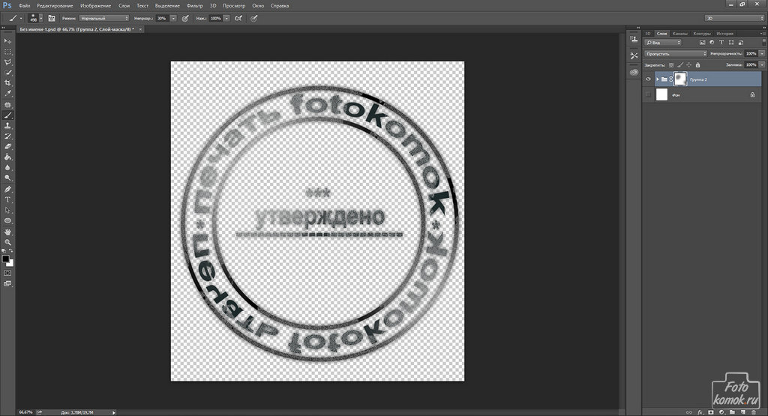Lock transparent pixels

(x=671, y=64)
